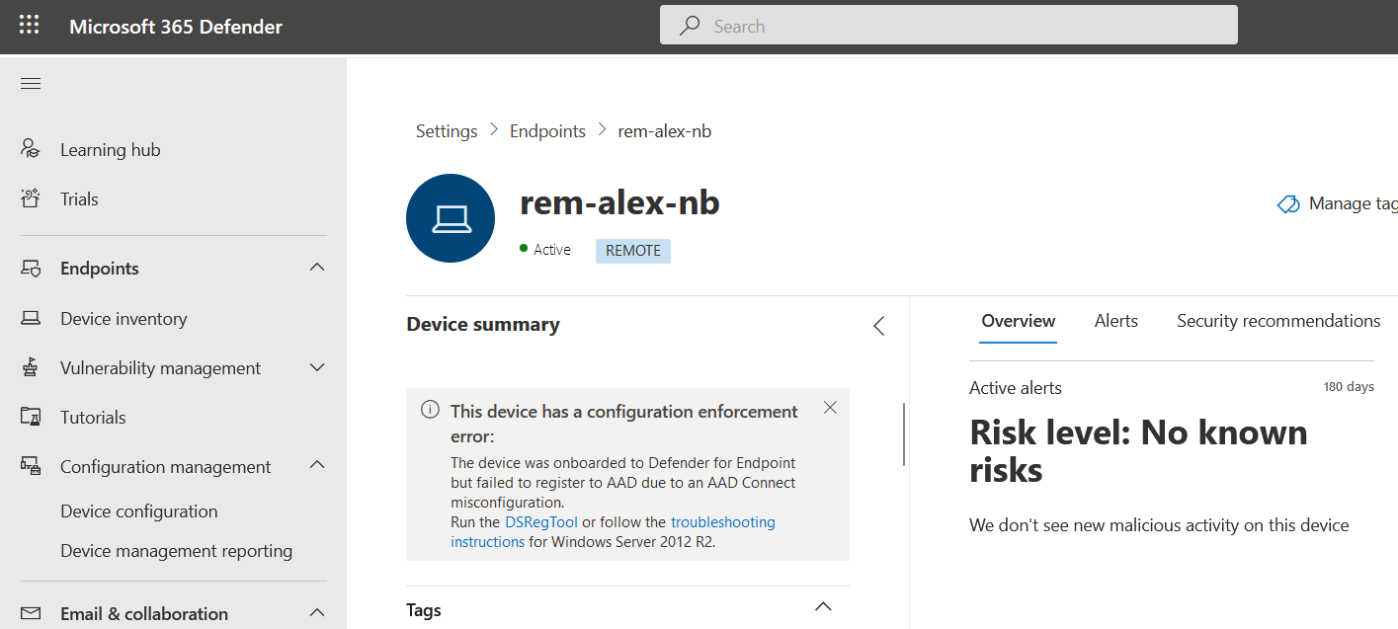Click the 180 days time range label
Screen dimensions: 1398x629
point(1349,387)
